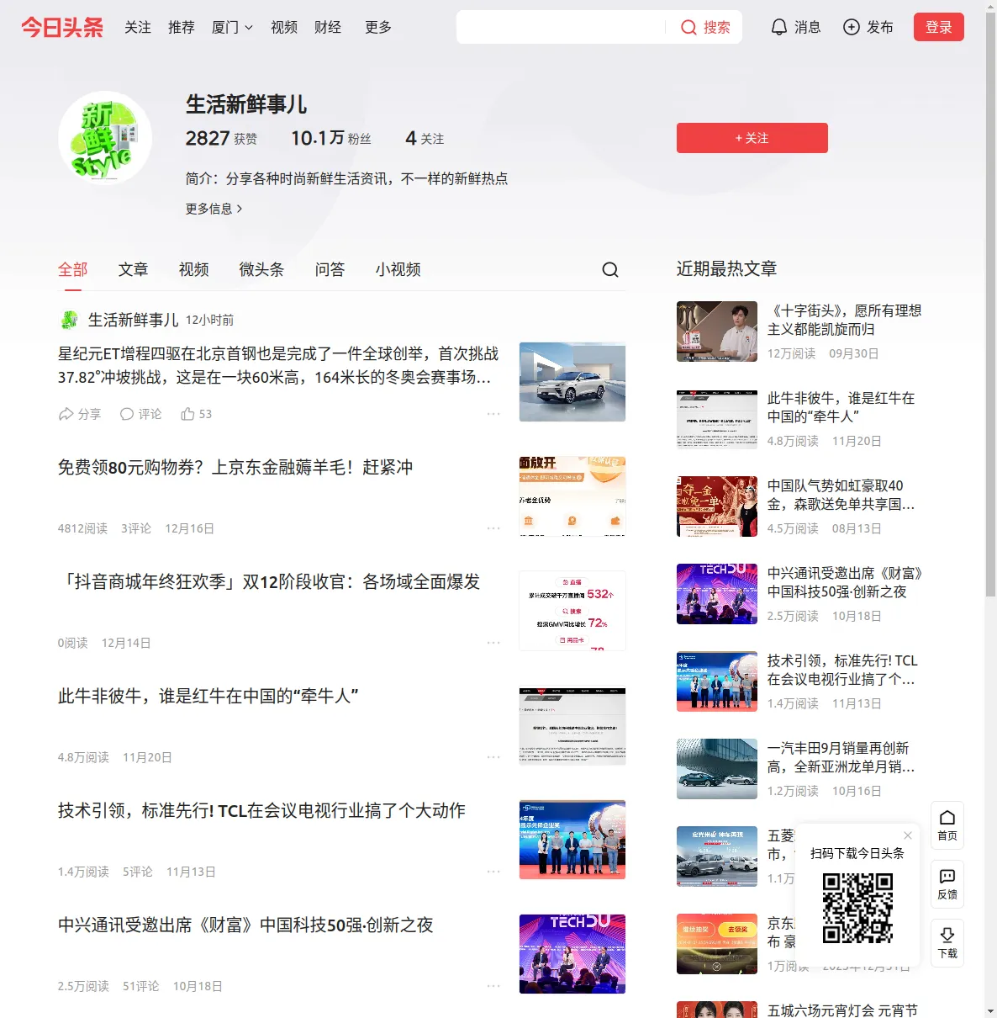Share the 星纪元ET post
Screen dimensions: 997x1018
[x=79, y=414]
